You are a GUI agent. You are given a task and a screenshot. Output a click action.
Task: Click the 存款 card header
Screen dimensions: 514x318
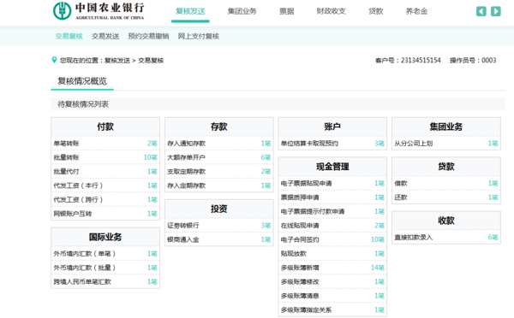point(219,127)
